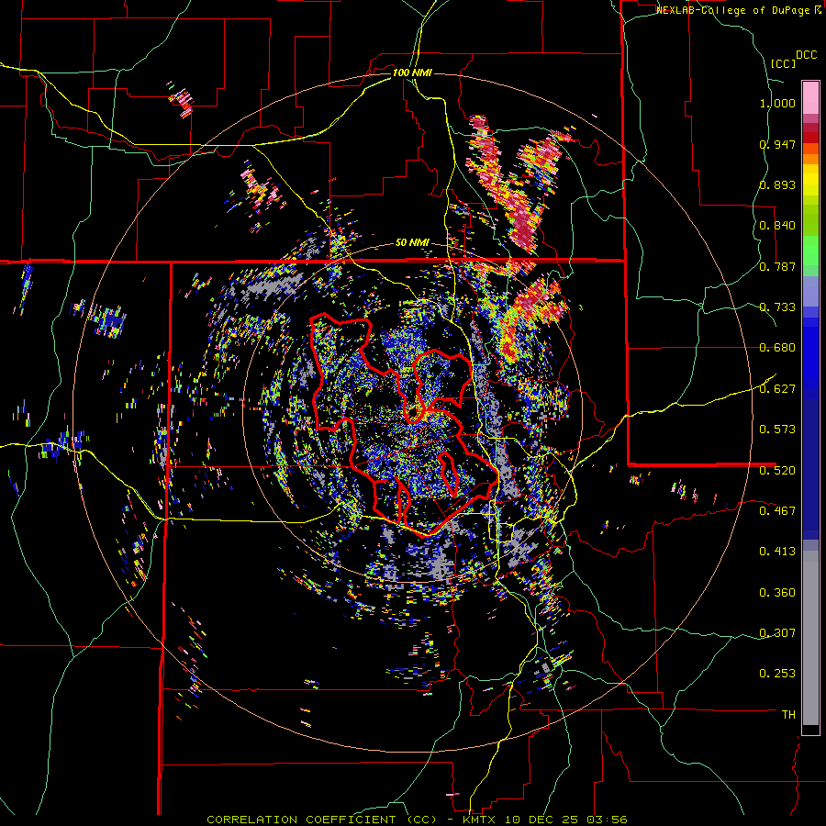Click the 0.947 scale value

(x=777, y=144)
